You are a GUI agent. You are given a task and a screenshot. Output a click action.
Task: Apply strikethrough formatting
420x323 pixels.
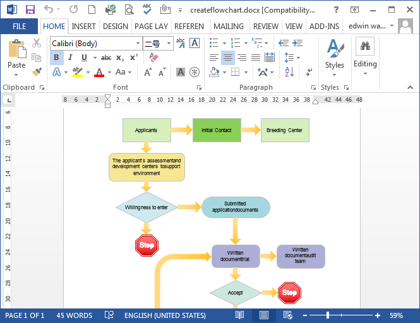coord(106,58)
